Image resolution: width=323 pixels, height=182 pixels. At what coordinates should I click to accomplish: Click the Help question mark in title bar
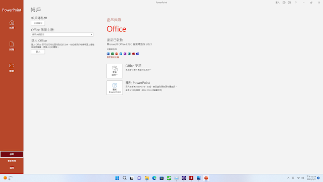click(x=296, y=3)
